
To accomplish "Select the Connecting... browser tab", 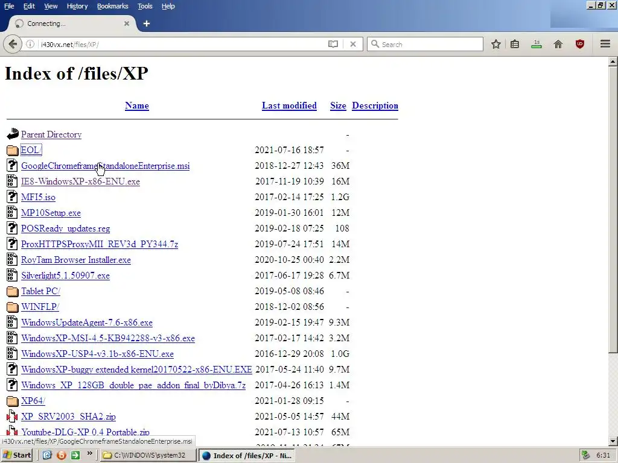I will 71,24.
